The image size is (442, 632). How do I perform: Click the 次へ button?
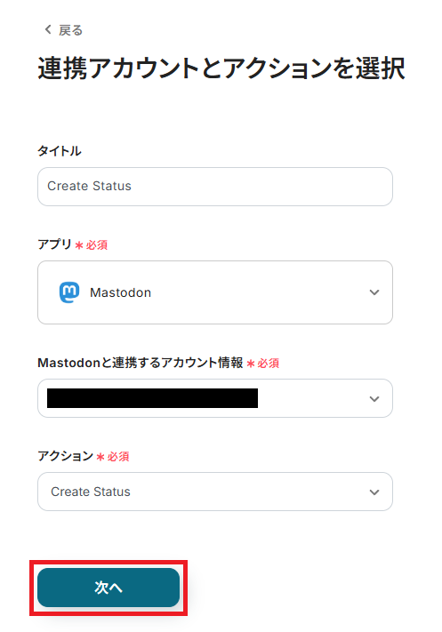pos(108,588)
